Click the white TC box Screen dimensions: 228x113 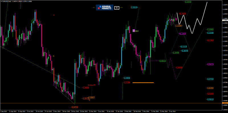[x=117, y=8]
